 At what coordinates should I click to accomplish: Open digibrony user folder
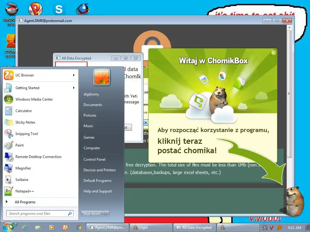pos(91,94)
